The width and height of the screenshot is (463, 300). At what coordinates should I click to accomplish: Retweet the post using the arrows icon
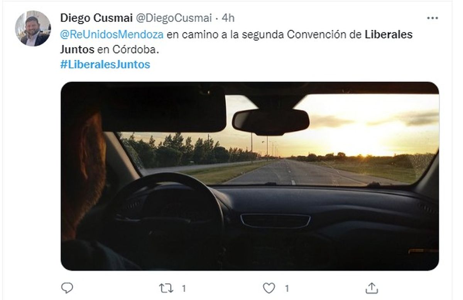(166, 288)
